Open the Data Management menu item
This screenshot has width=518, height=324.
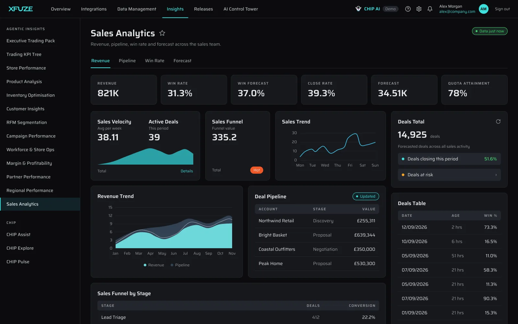click(x=137, y=9)
